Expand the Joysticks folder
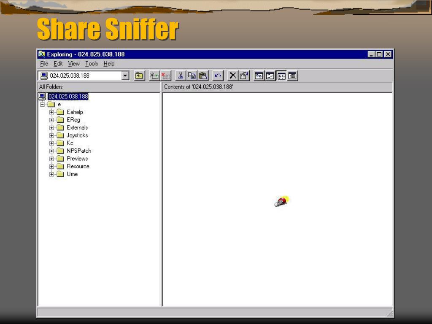 point(51,135)
